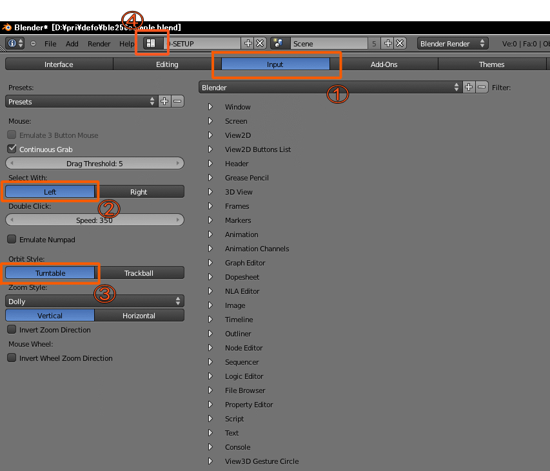550x471 pixels.
Task: Increase Drag Threshold with right arrow
Action: coord(178,163)
